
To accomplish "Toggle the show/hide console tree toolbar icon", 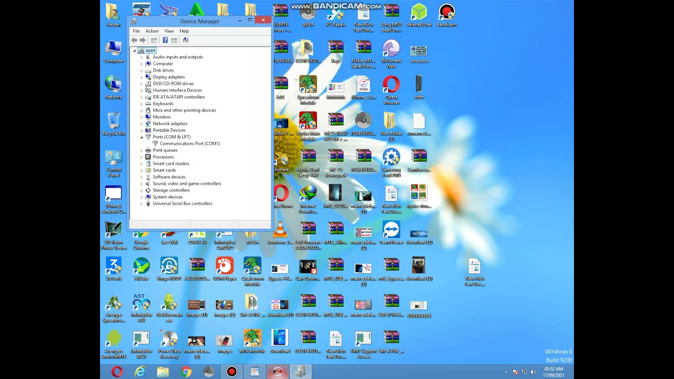I will pyautogui.click(x=154, y=40).
